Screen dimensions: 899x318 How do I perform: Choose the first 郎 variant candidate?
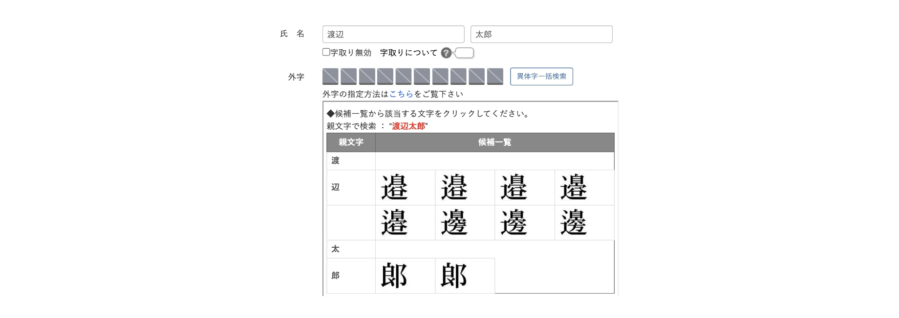[394, 276]
